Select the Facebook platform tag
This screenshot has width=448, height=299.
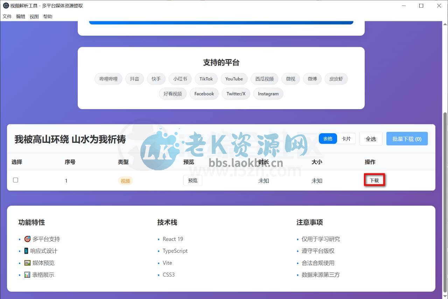pyautogui.click(x=204, y=94)
